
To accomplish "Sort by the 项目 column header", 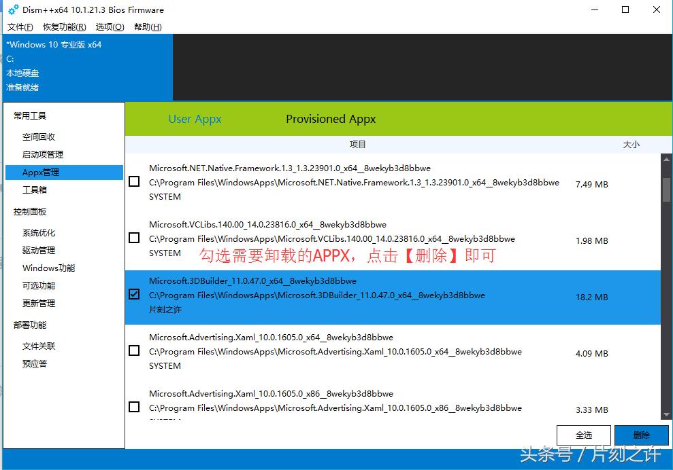I will [357, 145].
